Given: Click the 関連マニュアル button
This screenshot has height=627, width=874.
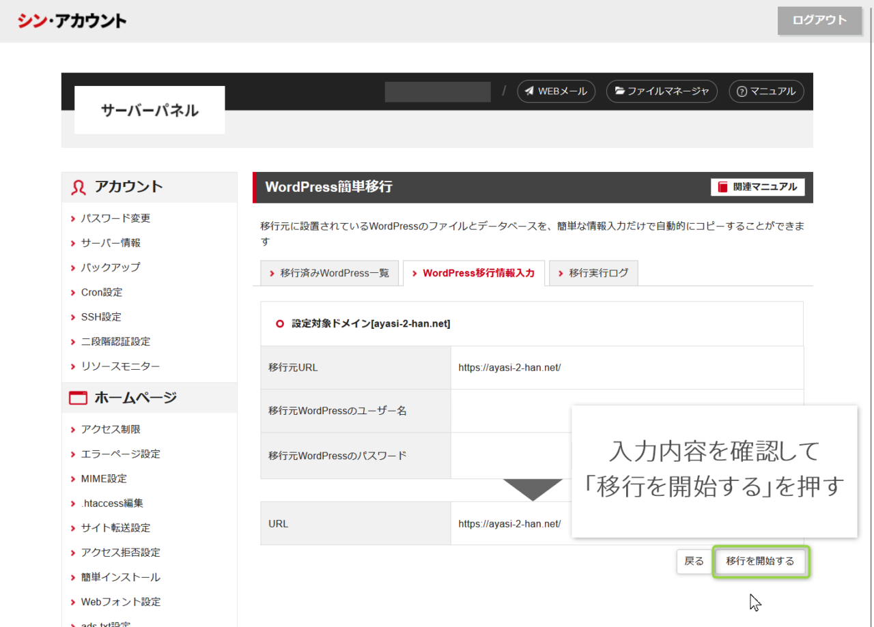Looking at the screenshot, I should (x=757, y=187).
